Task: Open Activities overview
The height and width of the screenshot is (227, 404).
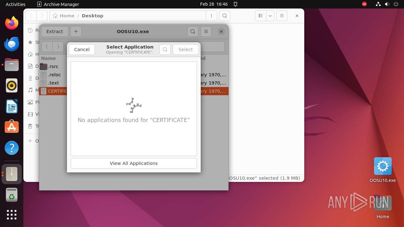Action: click(15, 4)
